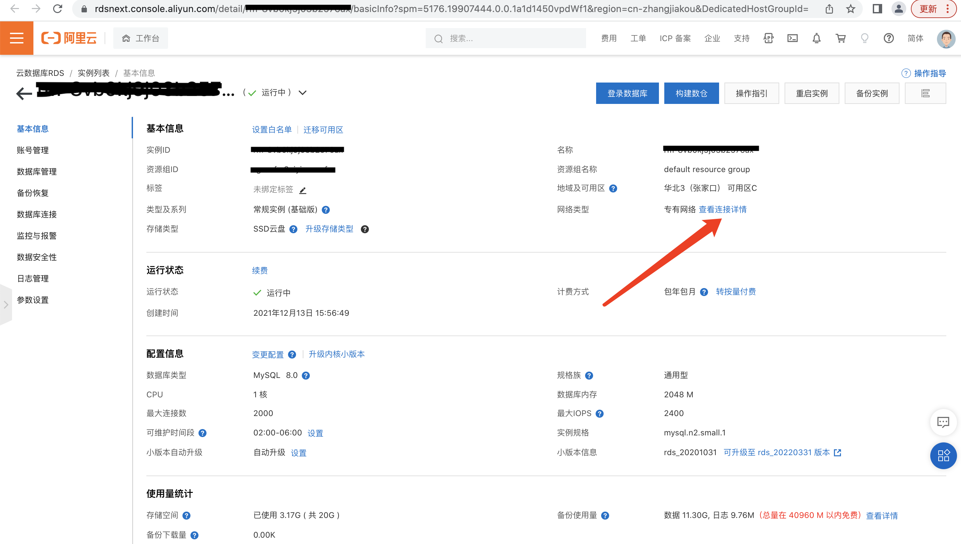Open the chat feedback floating button
This screenshot has width=961, height=544.
[943, 422]
